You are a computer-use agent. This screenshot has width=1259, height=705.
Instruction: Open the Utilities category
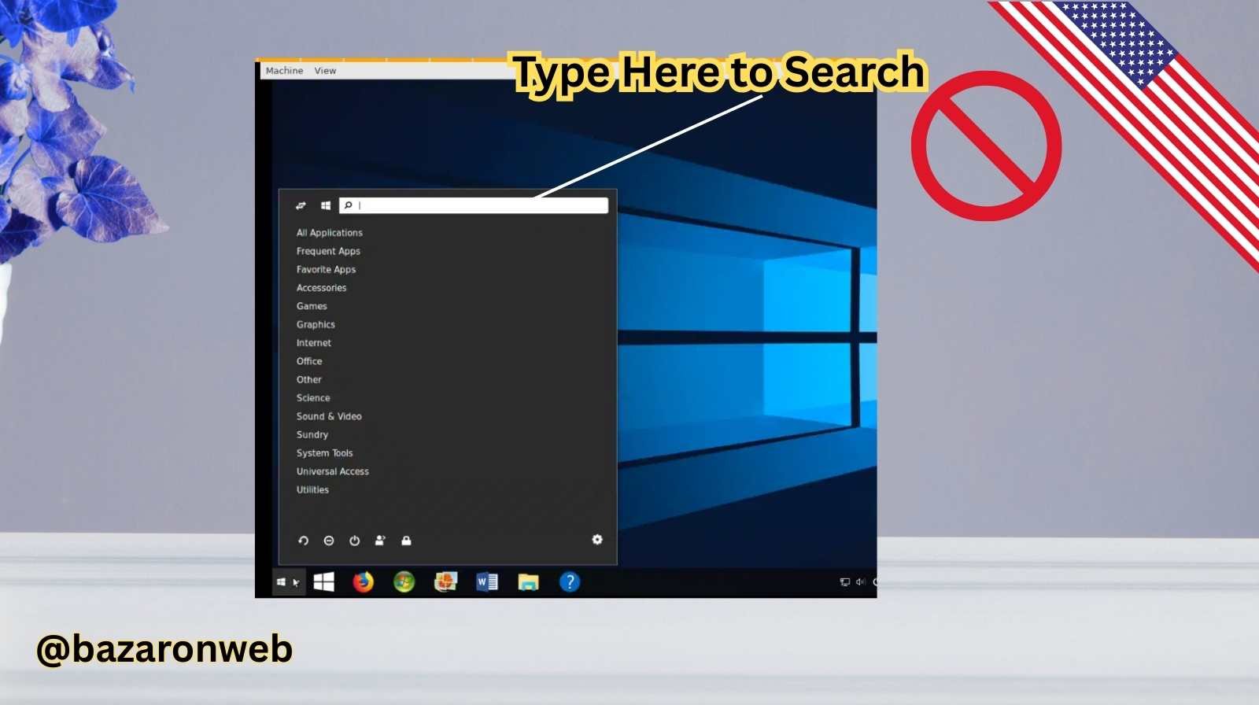tap(312, 489)
